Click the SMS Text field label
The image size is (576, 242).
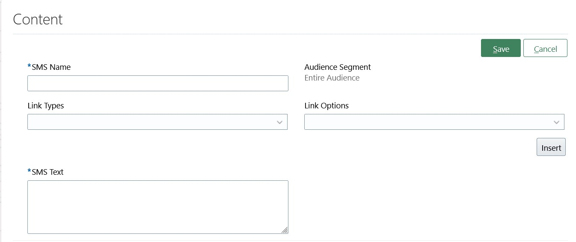(48, 172)
